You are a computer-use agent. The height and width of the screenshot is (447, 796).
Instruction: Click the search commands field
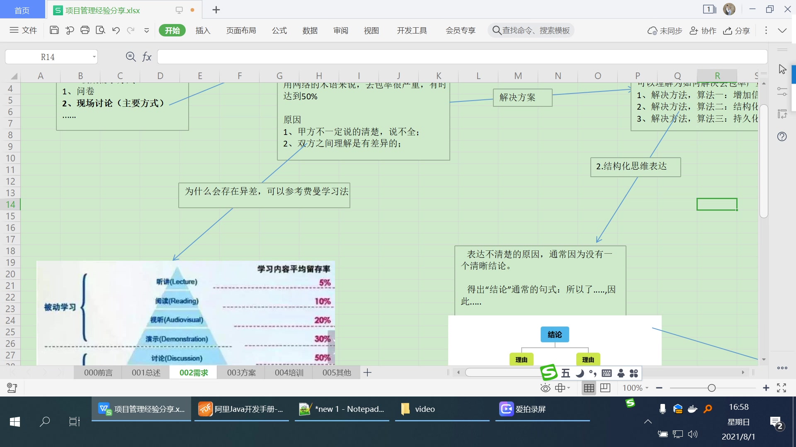pyautogui.click(x=531, y=30)
